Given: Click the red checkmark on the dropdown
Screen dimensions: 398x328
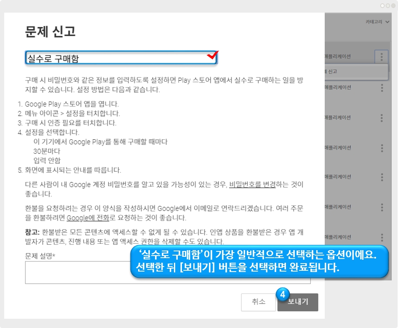Looking at the screenshot, I should [x=212, y=56].
